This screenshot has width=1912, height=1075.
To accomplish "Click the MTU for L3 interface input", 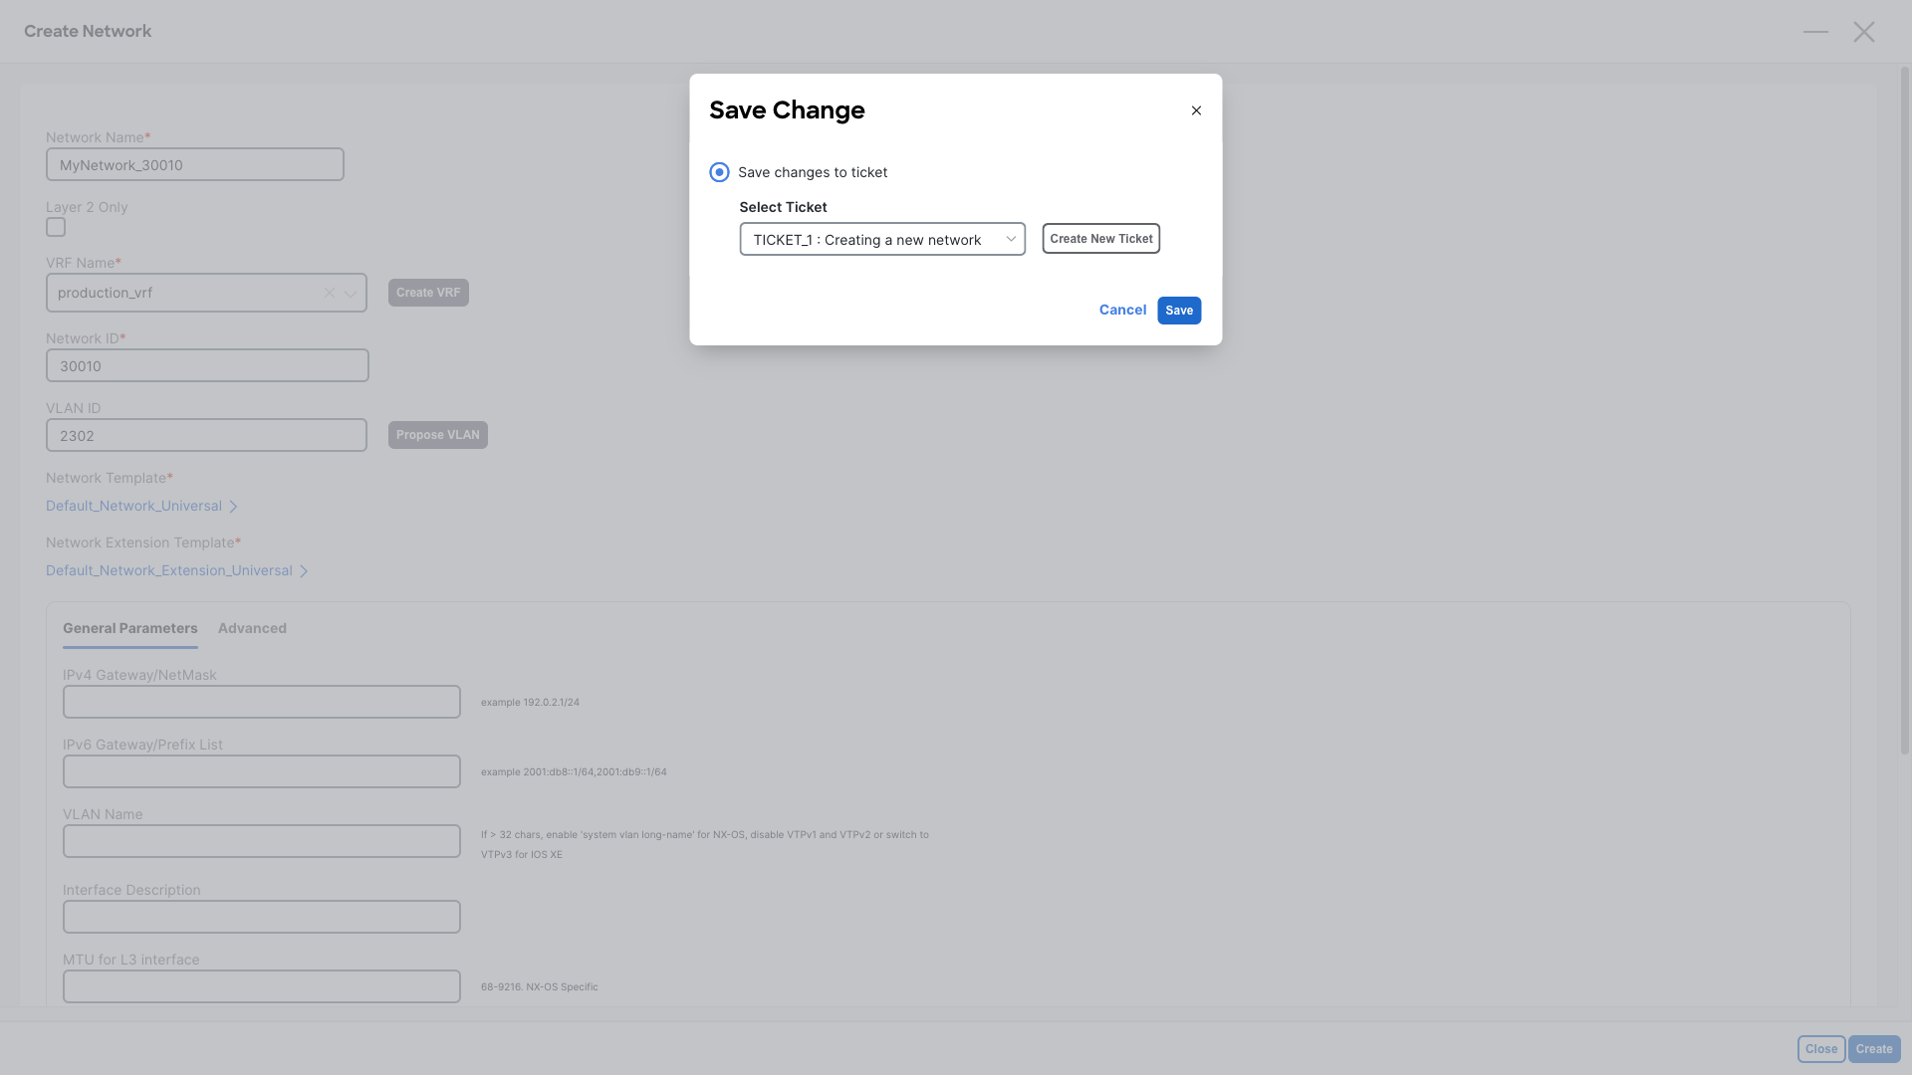I will pyautogui.click(x=262, y=986).
